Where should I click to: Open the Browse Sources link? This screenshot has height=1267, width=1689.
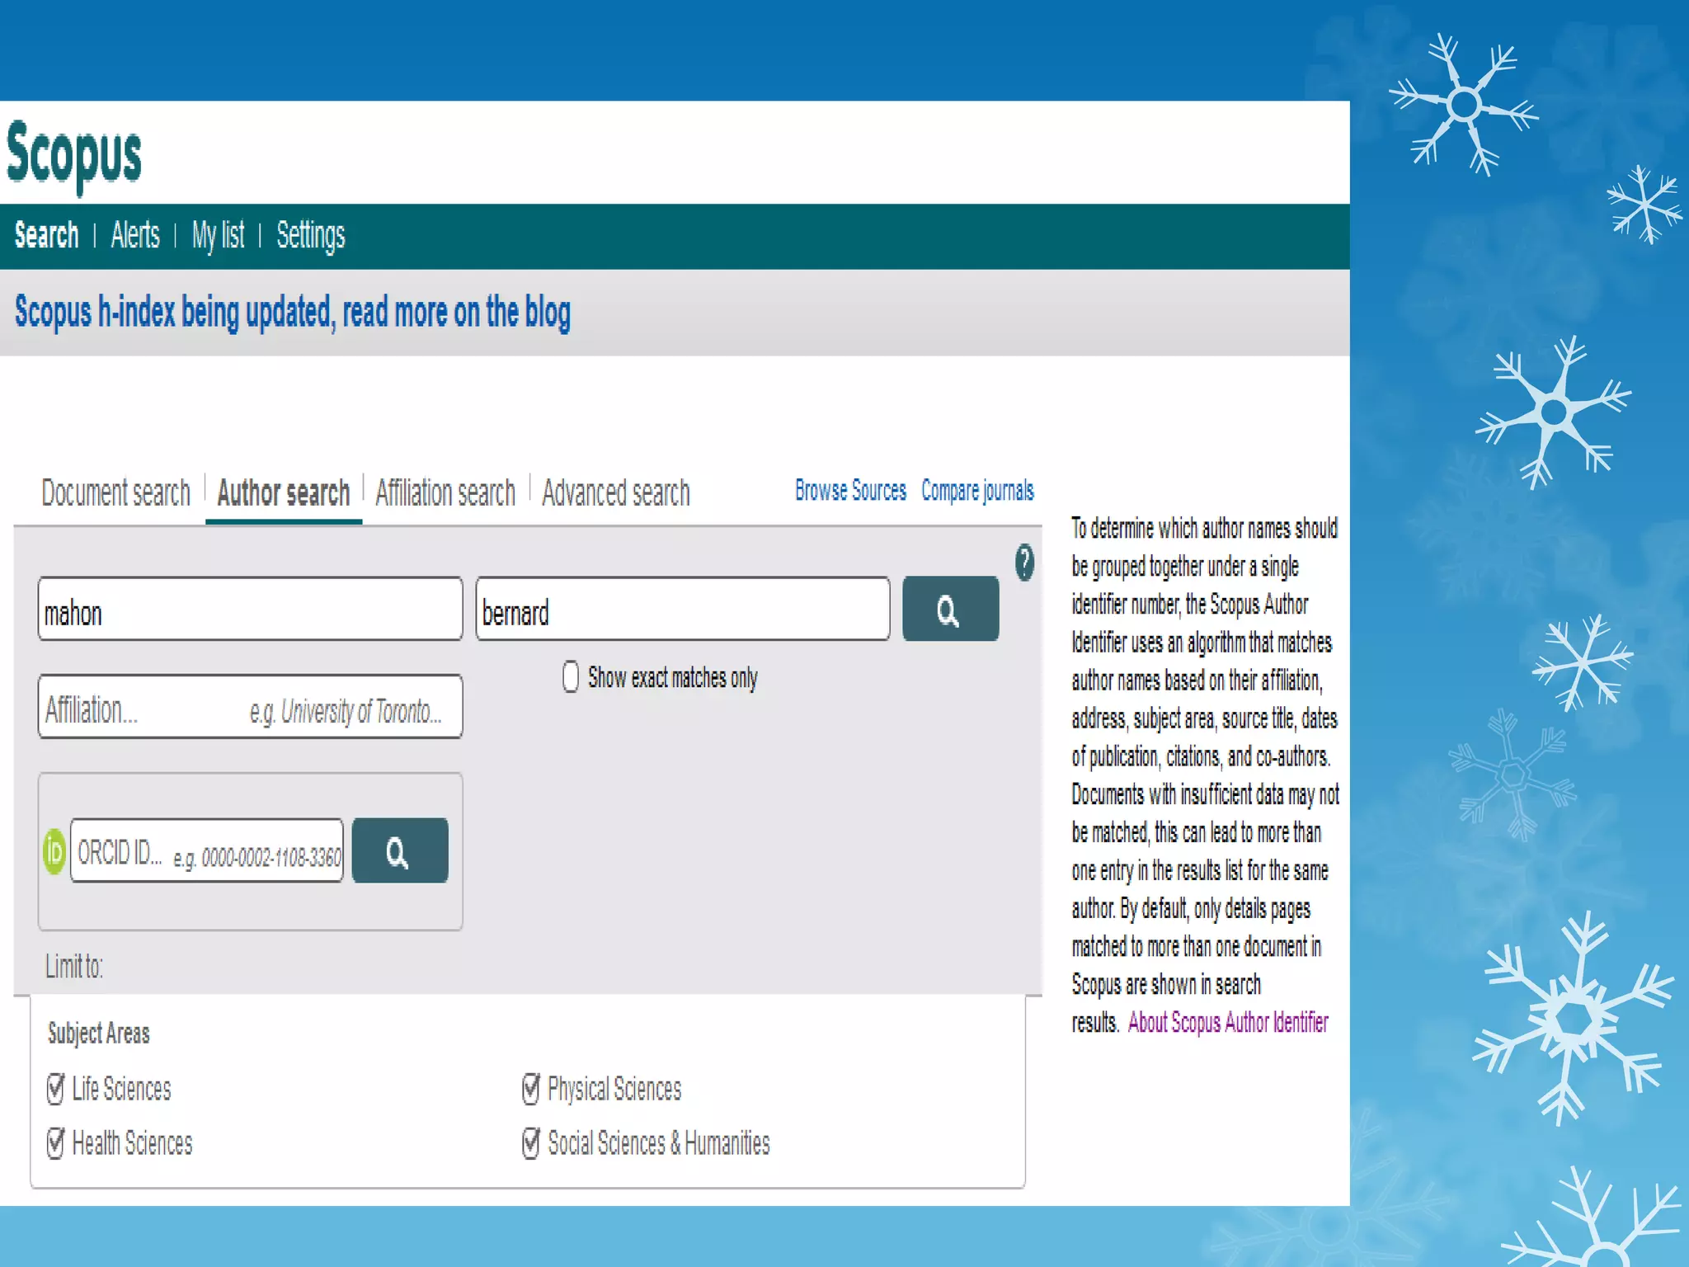(x=850, y=490)
